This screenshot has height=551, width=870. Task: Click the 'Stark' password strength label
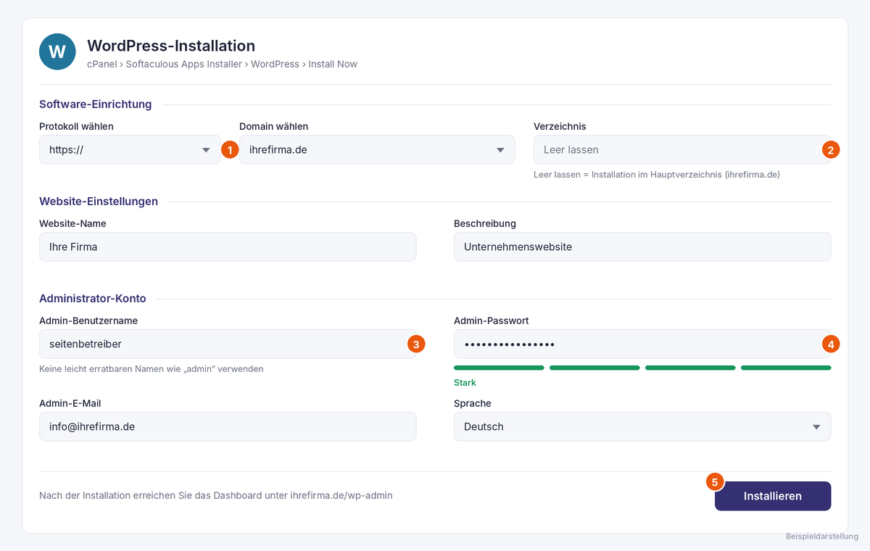(x=465, y=382)
